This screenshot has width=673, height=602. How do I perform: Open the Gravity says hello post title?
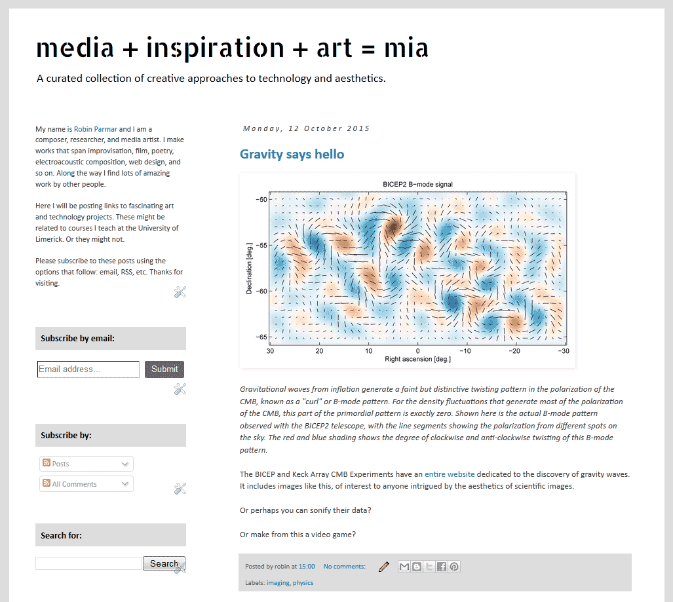pyautogui.click(x=292, y=154)
